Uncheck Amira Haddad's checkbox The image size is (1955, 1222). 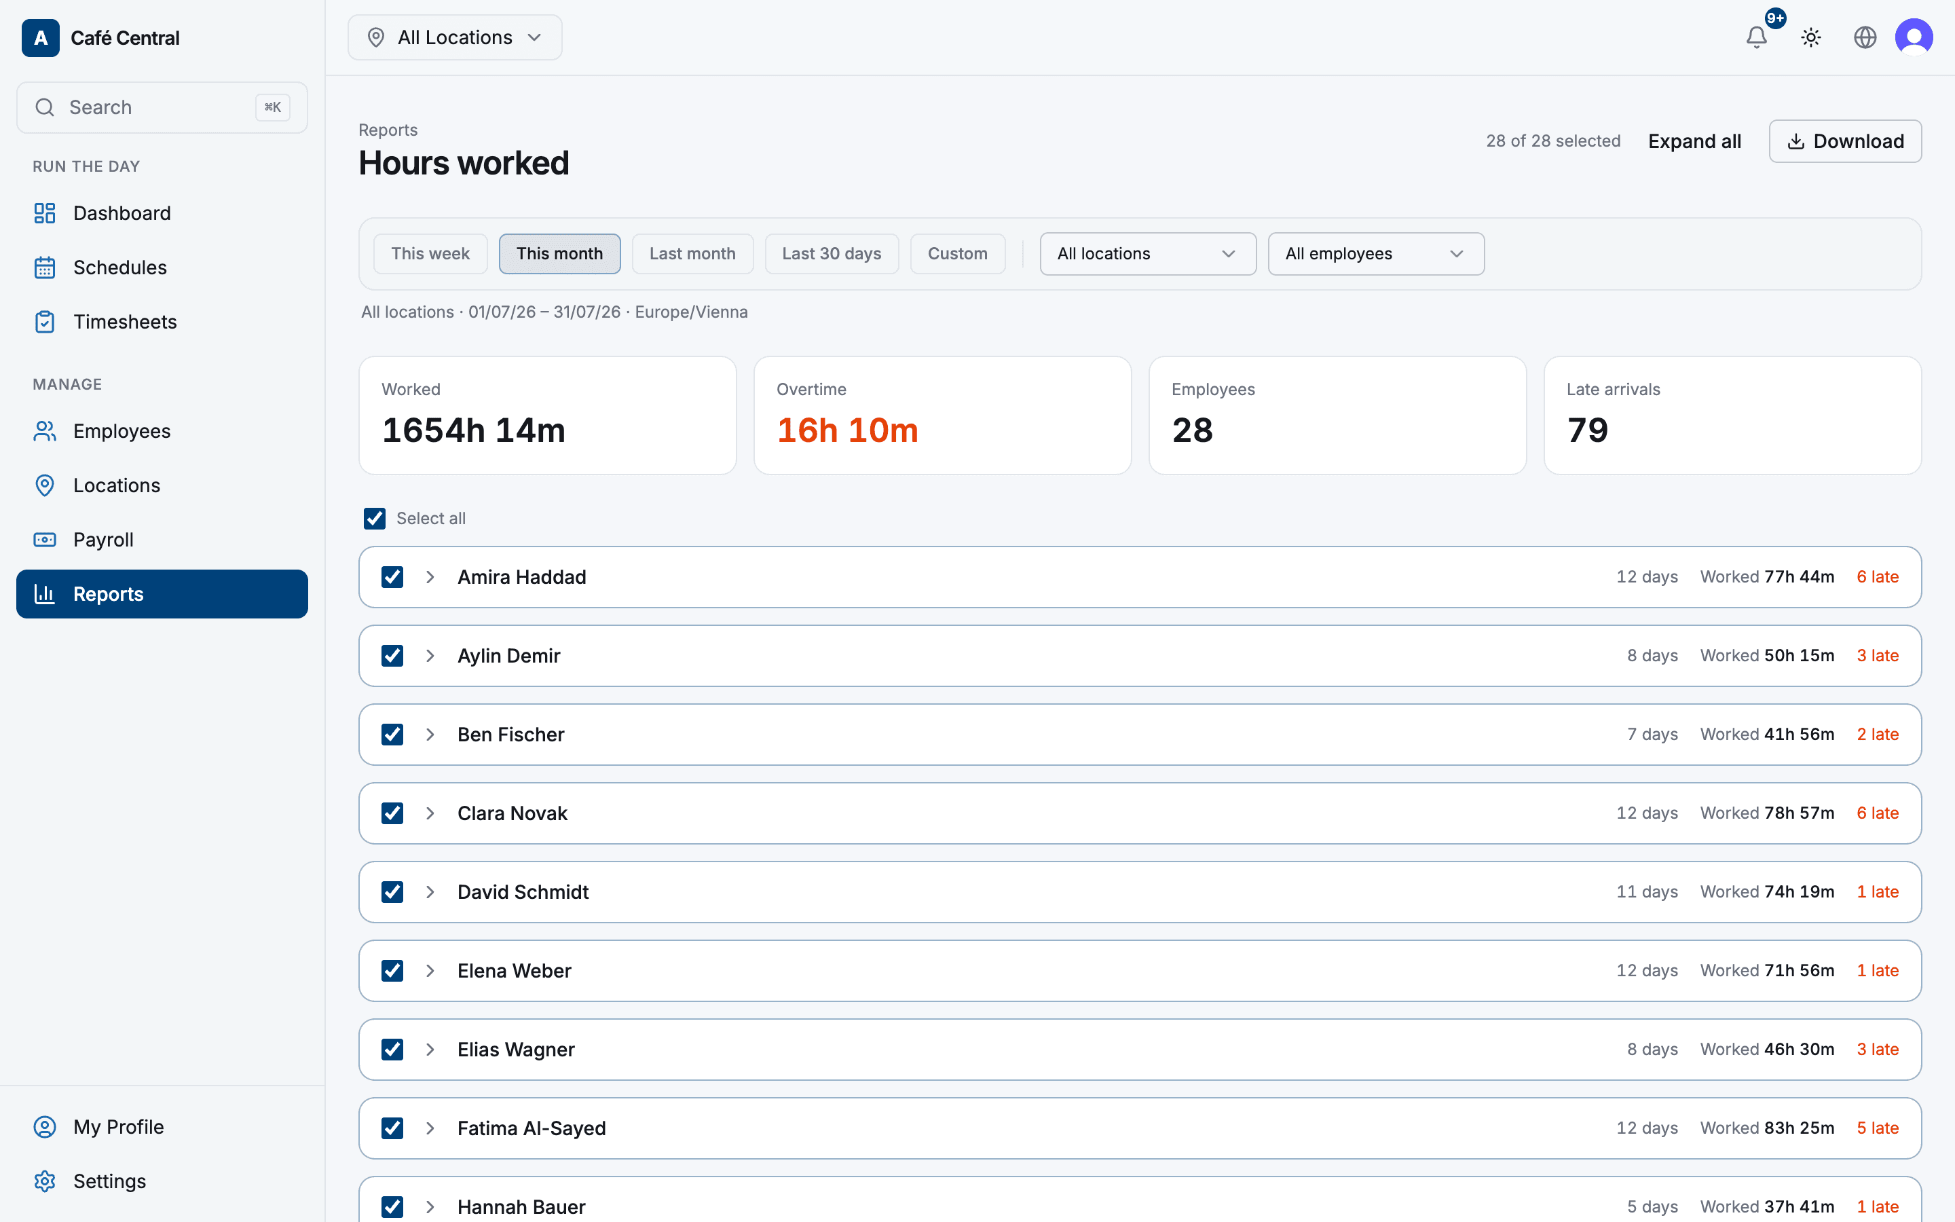392,577
